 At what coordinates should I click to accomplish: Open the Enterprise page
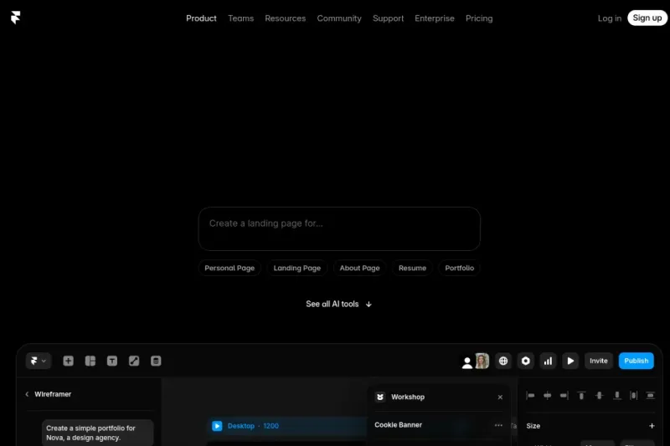[434, 18]
